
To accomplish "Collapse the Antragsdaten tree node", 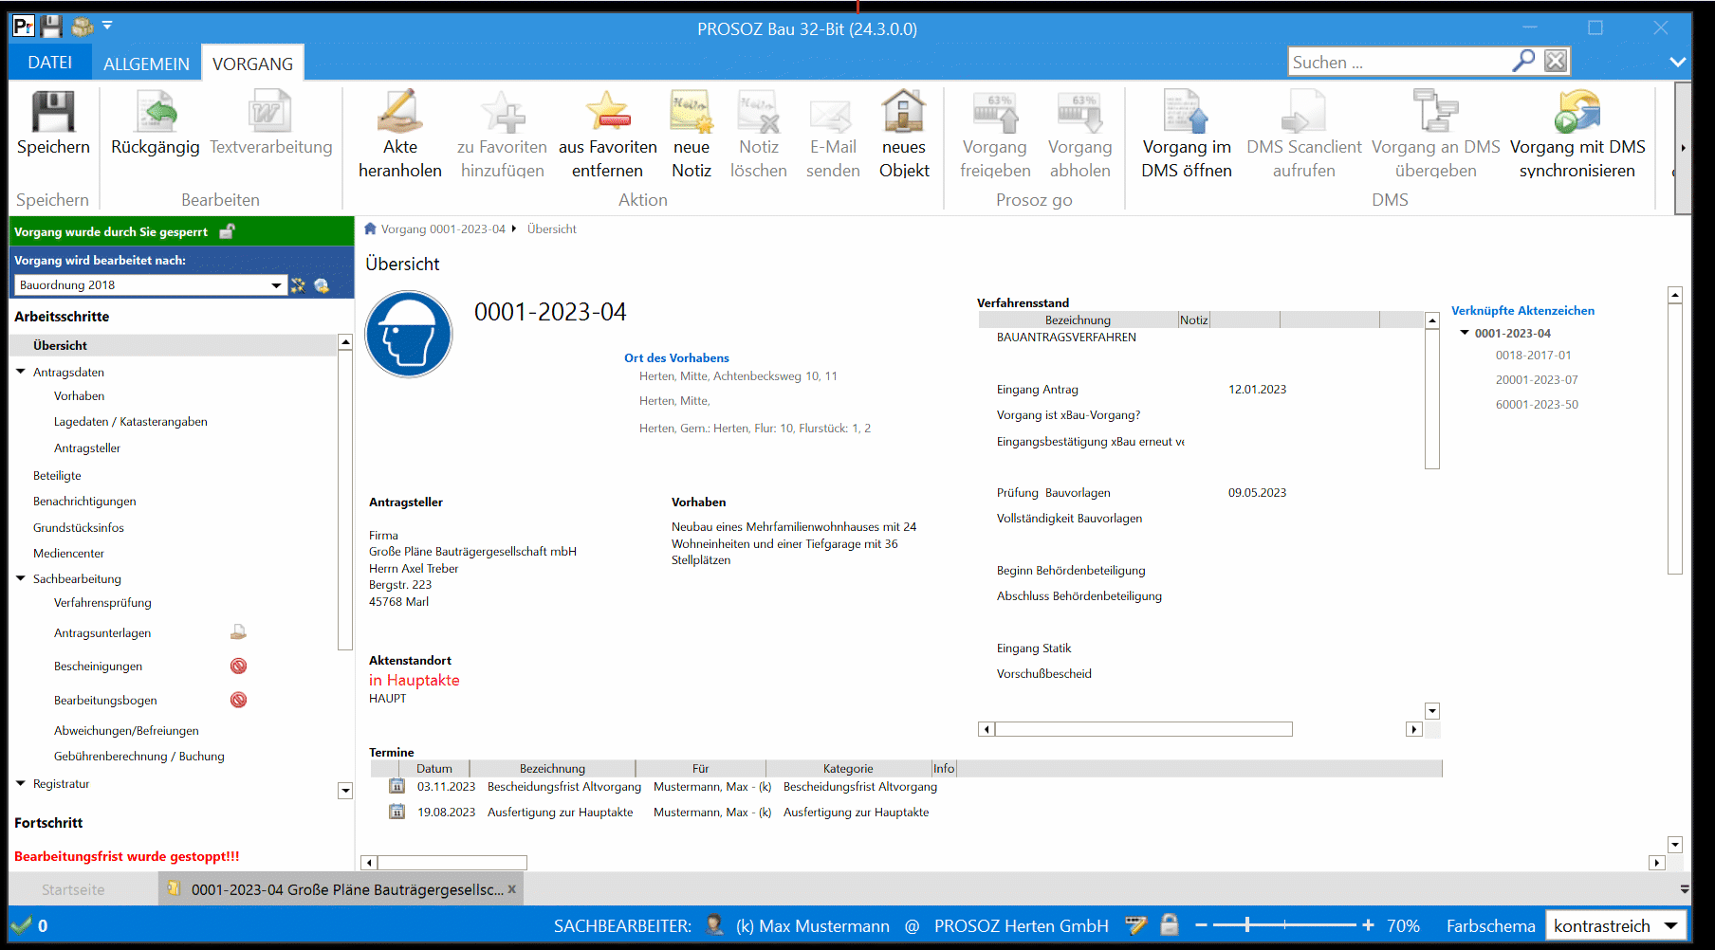I will (x=21, y=372).
